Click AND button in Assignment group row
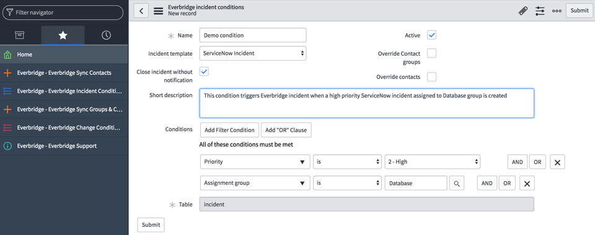Image resolution: width=595 pixels, height=235 pixels. [487, 183]
